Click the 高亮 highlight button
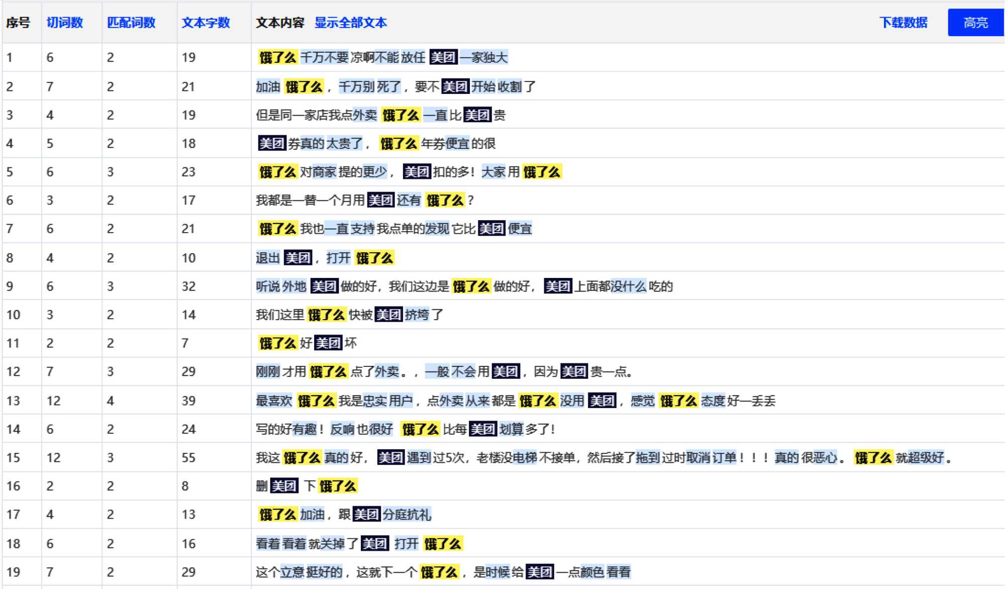 (x=975, y=23)
